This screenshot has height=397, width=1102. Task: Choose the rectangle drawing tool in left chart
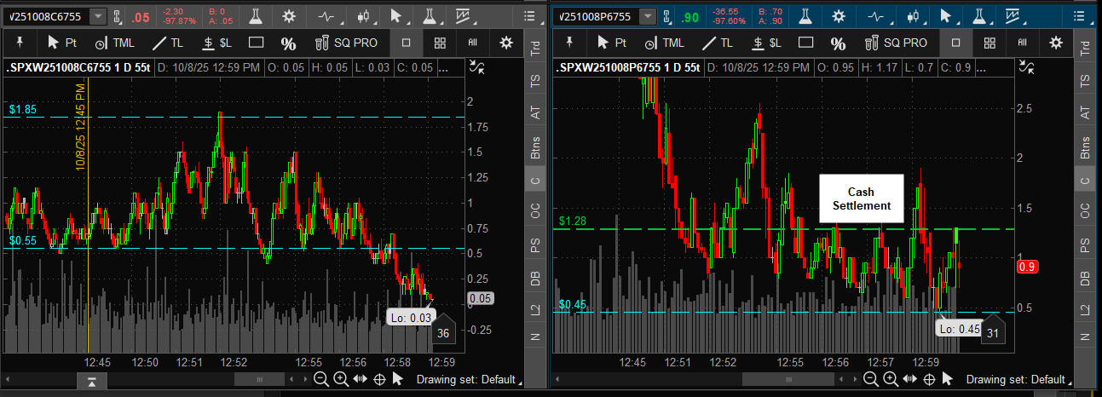pos(256,43)
